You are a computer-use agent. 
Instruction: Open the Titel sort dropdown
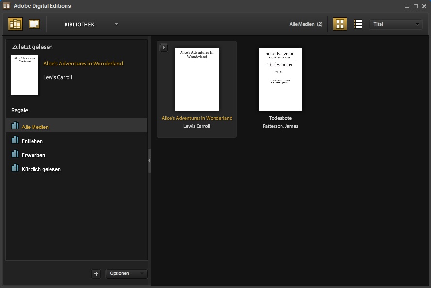coord(396,24)
